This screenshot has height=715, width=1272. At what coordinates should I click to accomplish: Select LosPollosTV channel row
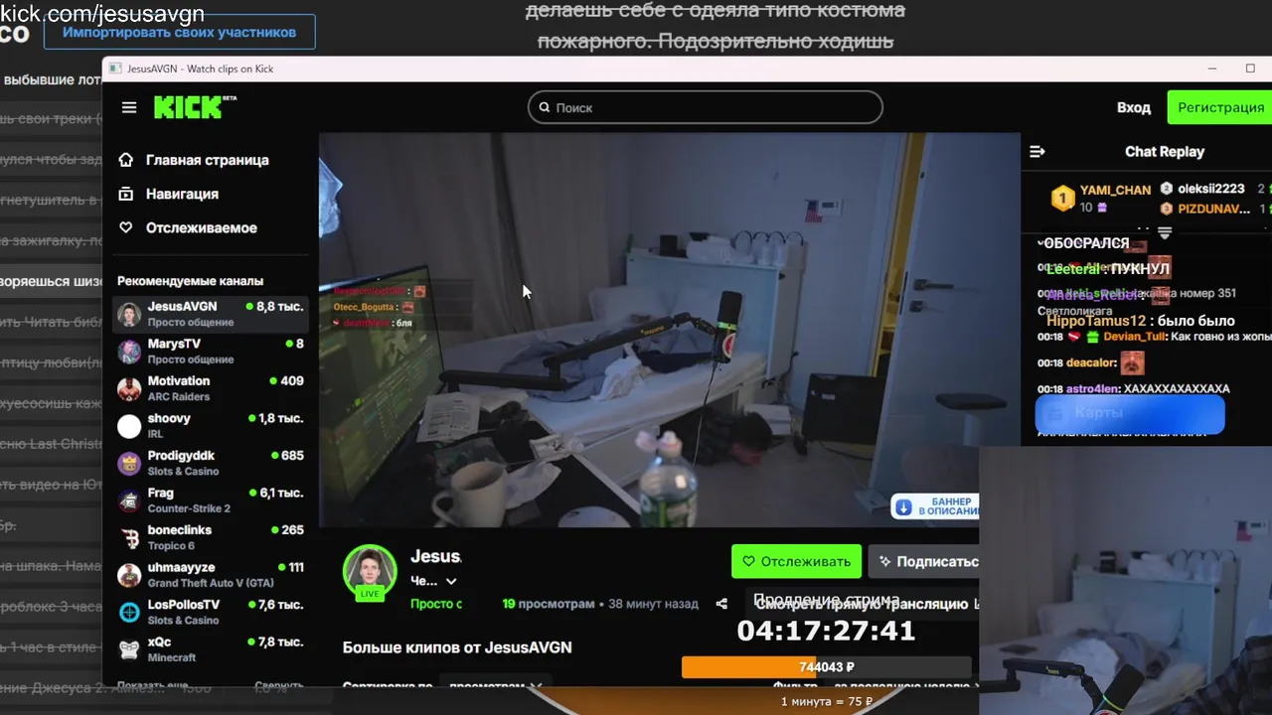tap(210, 613)
